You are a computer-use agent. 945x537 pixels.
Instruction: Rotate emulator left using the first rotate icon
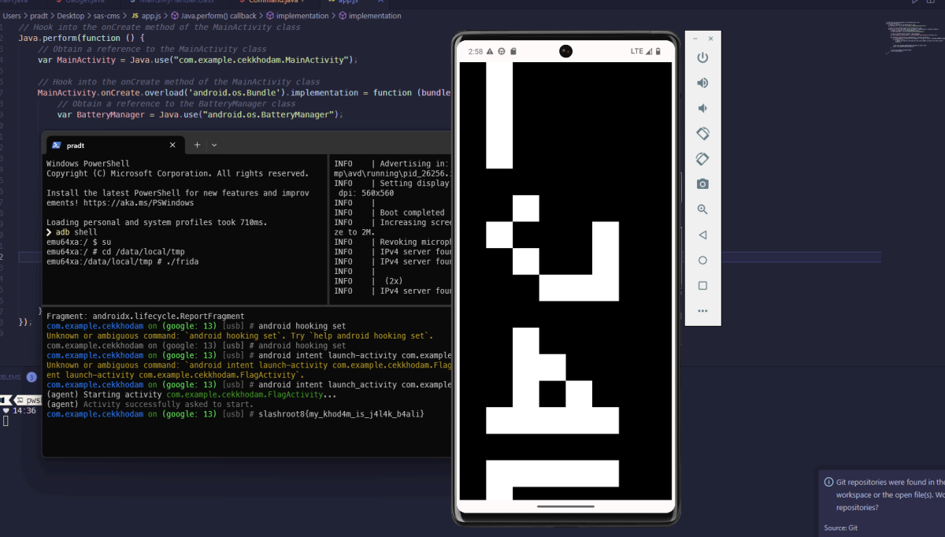[x=702, y=134]
